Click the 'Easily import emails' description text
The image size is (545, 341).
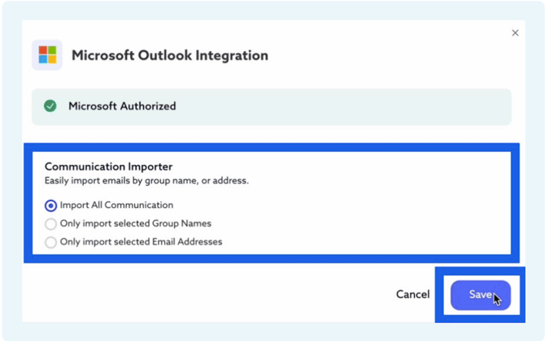(x=146, y=180)
